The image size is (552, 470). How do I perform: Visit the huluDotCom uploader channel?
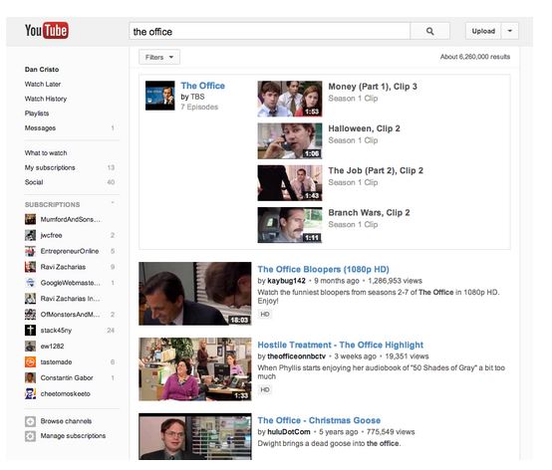tap(289, 432)
